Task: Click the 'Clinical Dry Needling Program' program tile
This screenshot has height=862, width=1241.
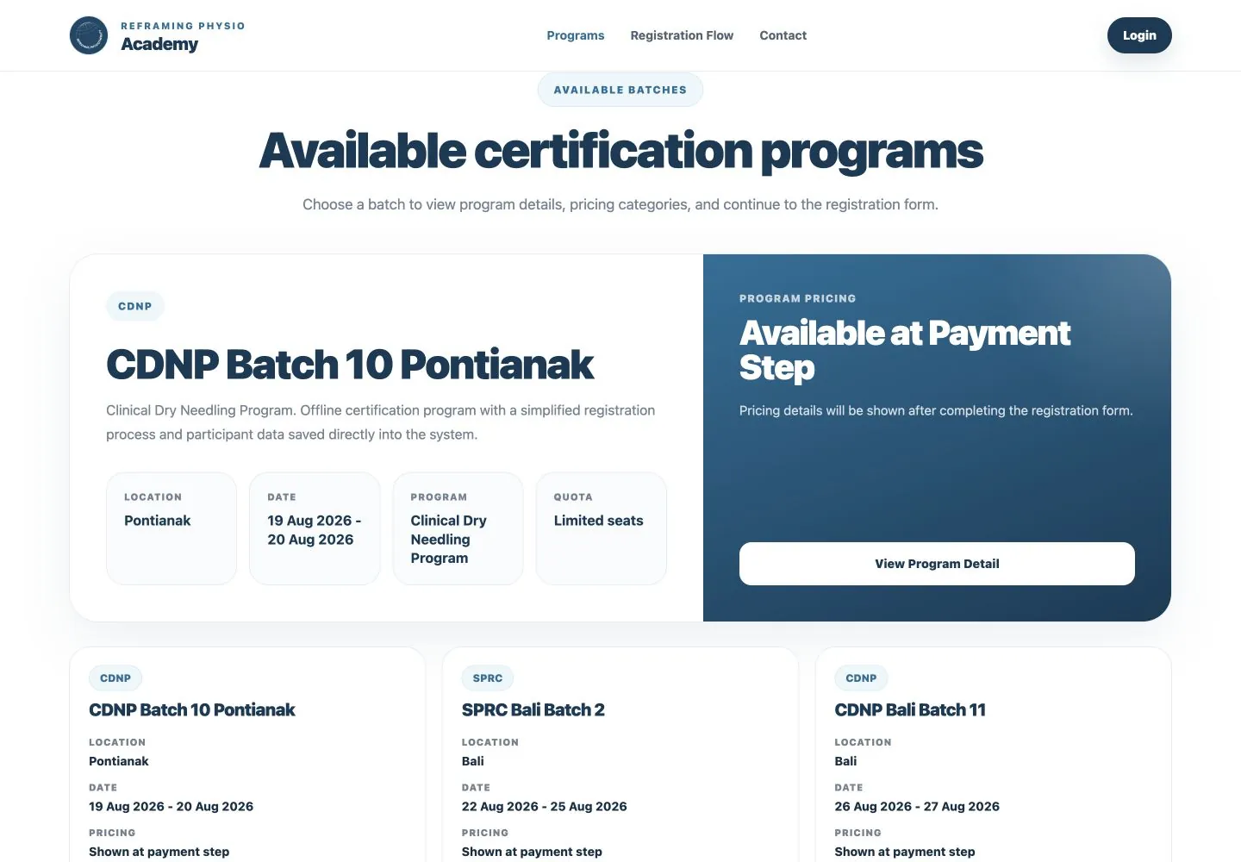Action: pos(458,528)
